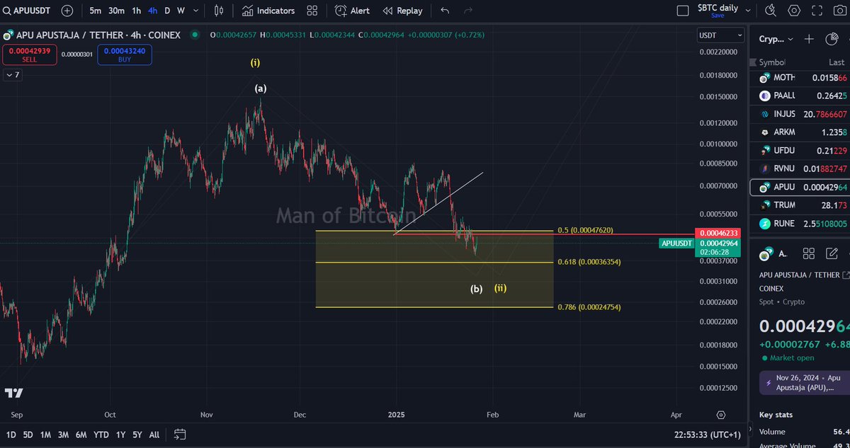
Task: Open the layout setup square icon
Action: 683,11
